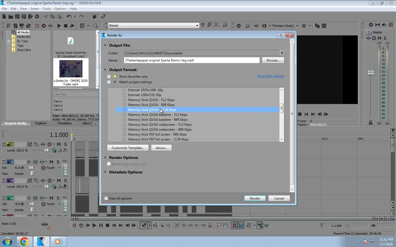
Task: Click the Browse... button
Action: pyautogui.click(x=273, y=60)
